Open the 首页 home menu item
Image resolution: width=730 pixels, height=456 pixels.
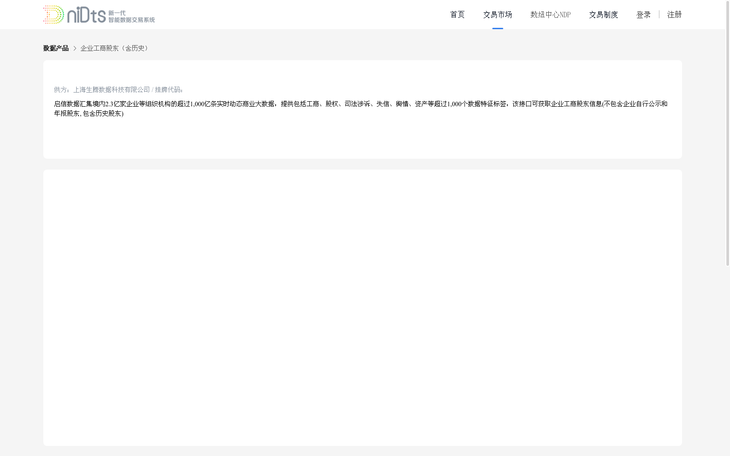457,15
